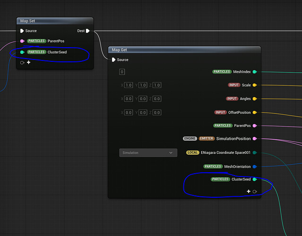
Task: Click the Scale X default value field
Action: (129, 85)
